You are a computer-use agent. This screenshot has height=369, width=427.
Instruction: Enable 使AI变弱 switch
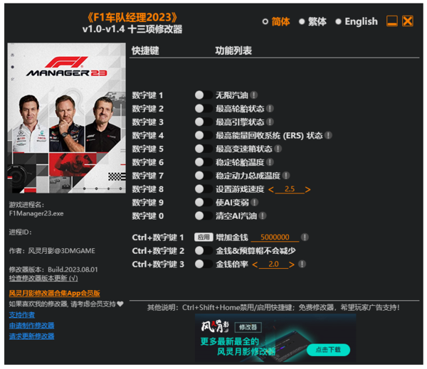pos(204,202)
